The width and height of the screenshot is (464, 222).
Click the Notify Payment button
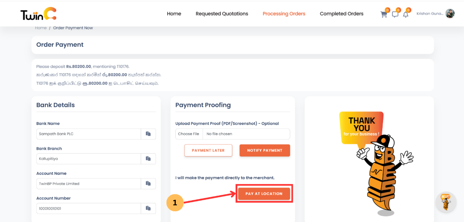[265, 150]
